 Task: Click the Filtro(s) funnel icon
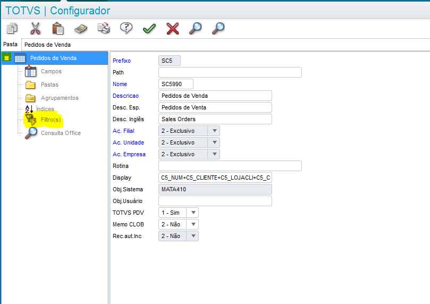30,120
